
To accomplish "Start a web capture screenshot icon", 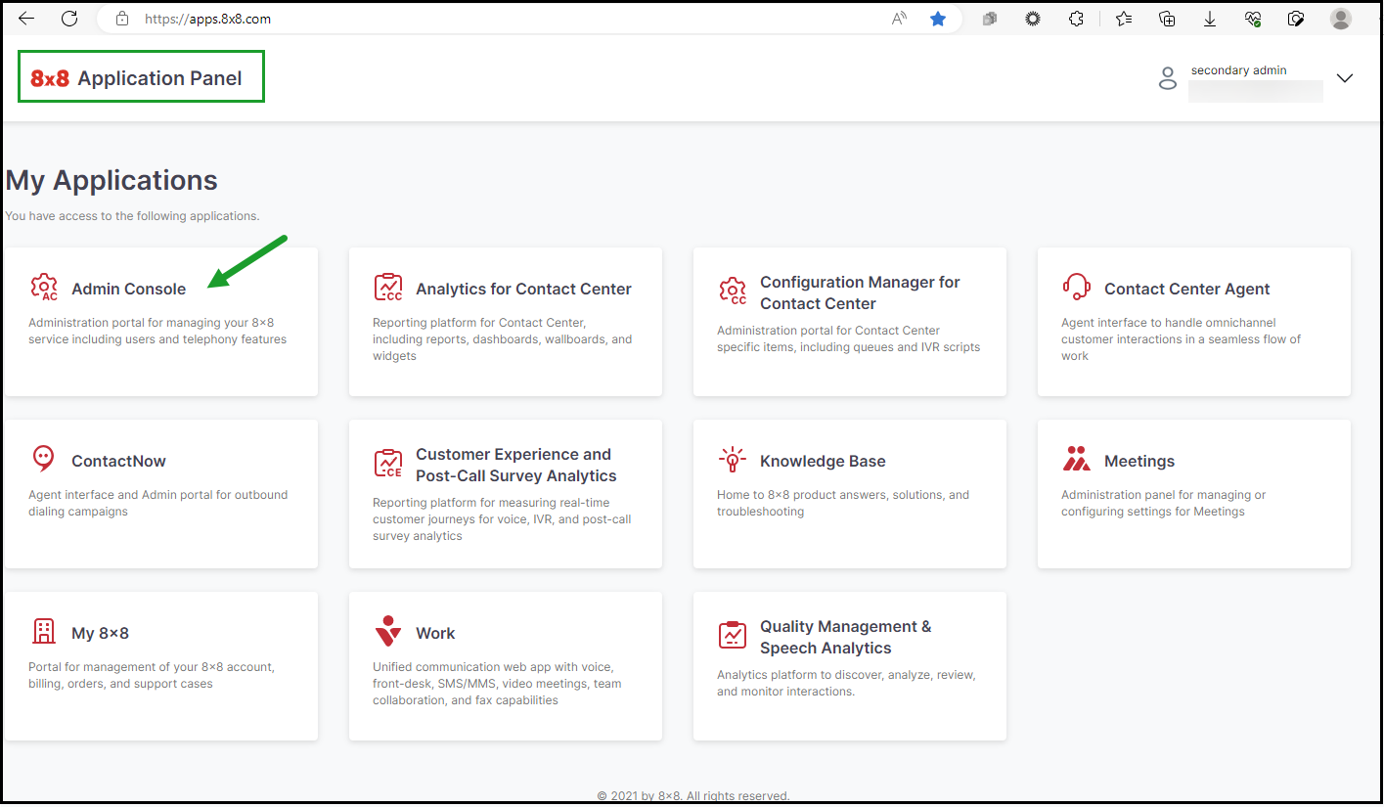I will 1296,19.
